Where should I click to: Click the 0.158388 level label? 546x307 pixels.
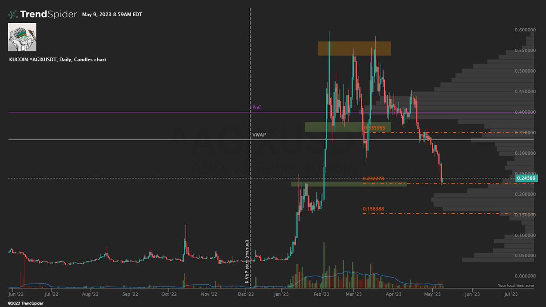(374, 209)
